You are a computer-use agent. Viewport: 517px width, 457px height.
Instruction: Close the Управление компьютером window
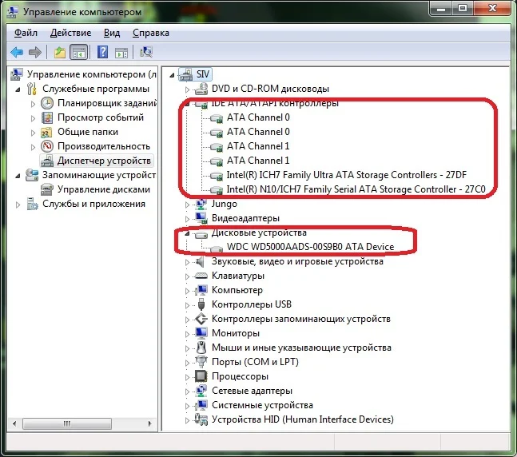492,8
